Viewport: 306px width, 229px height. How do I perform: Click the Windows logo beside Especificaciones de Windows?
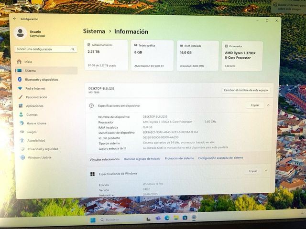click(92, 174)
